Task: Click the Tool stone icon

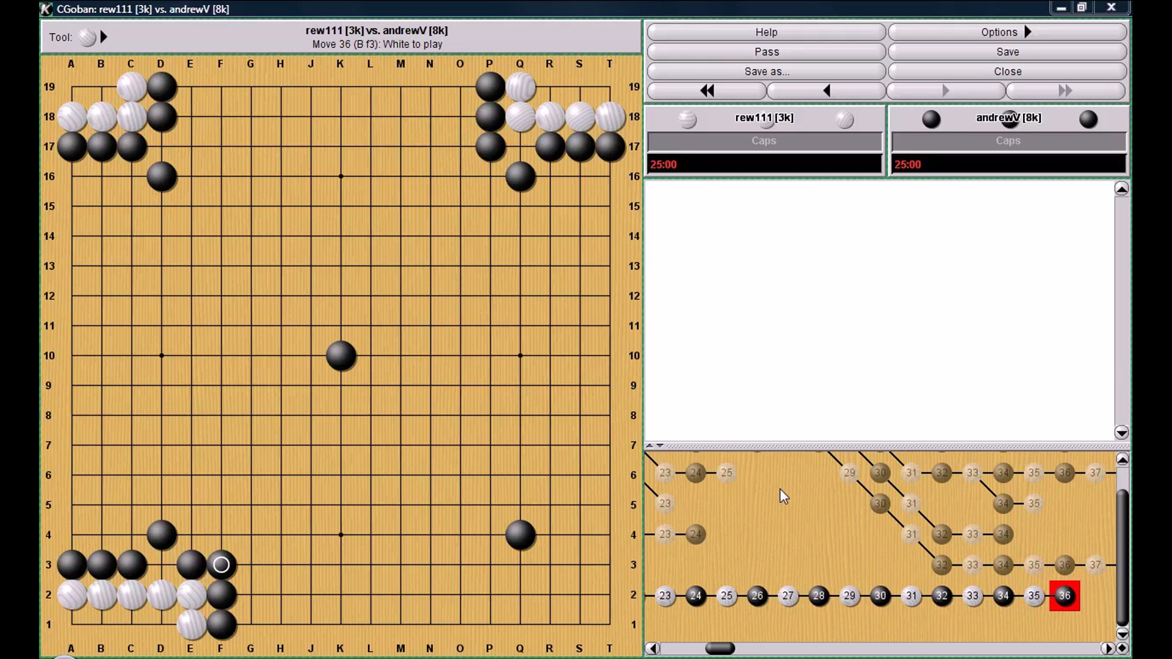Action: [87, 37]
